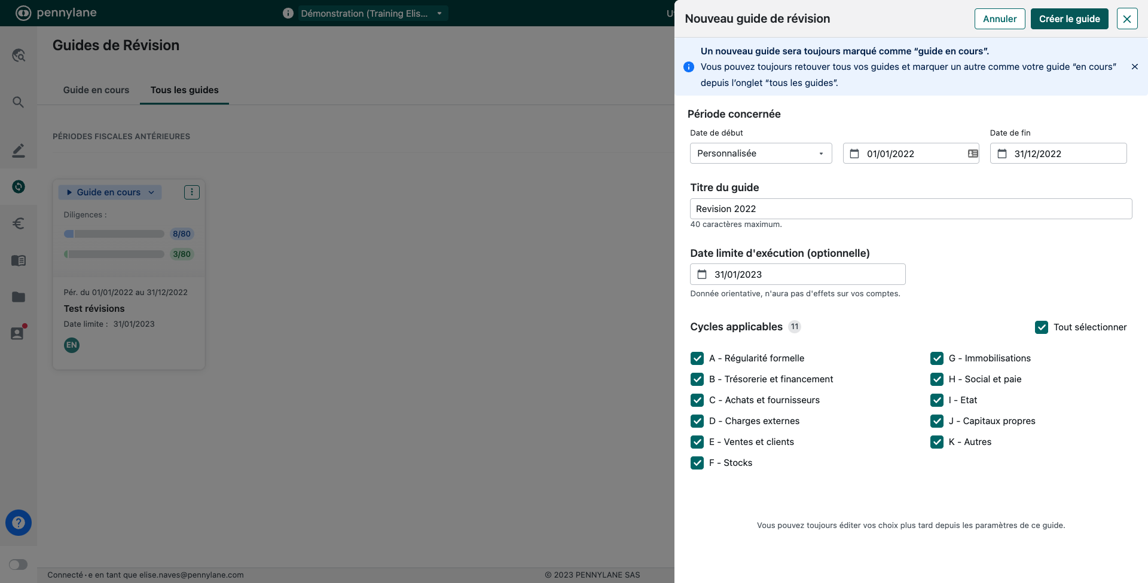Open the three-dot menu on guide card
The image size is (1148, 583).
pyautogui.click(x=192, y=192)
